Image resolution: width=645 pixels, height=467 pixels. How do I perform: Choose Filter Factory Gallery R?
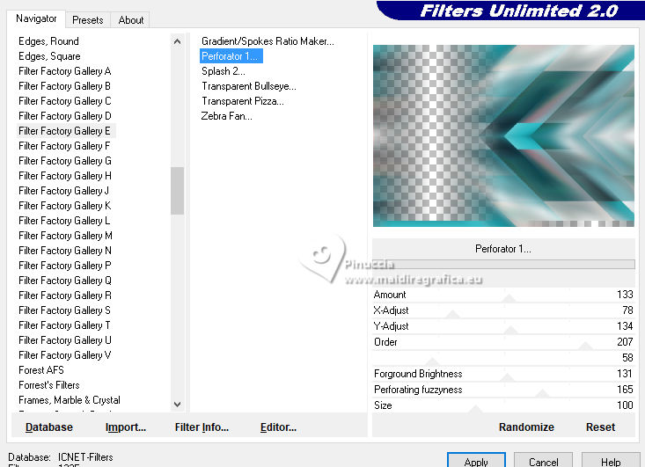pos(64,296)
